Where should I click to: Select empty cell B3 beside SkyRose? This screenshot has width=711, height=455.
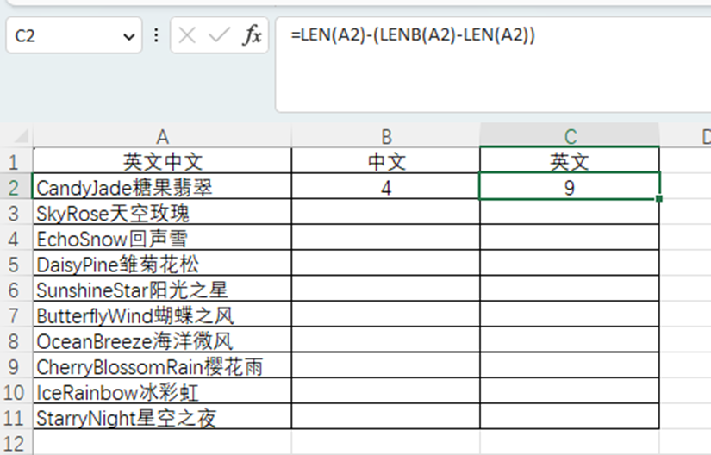point(385,212)
